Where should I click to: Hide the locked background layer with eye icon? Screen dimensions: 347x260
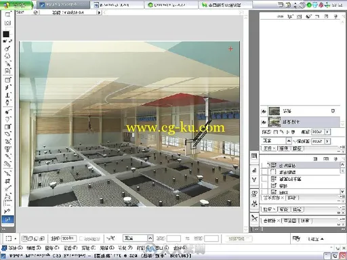(x=264, y=111)
